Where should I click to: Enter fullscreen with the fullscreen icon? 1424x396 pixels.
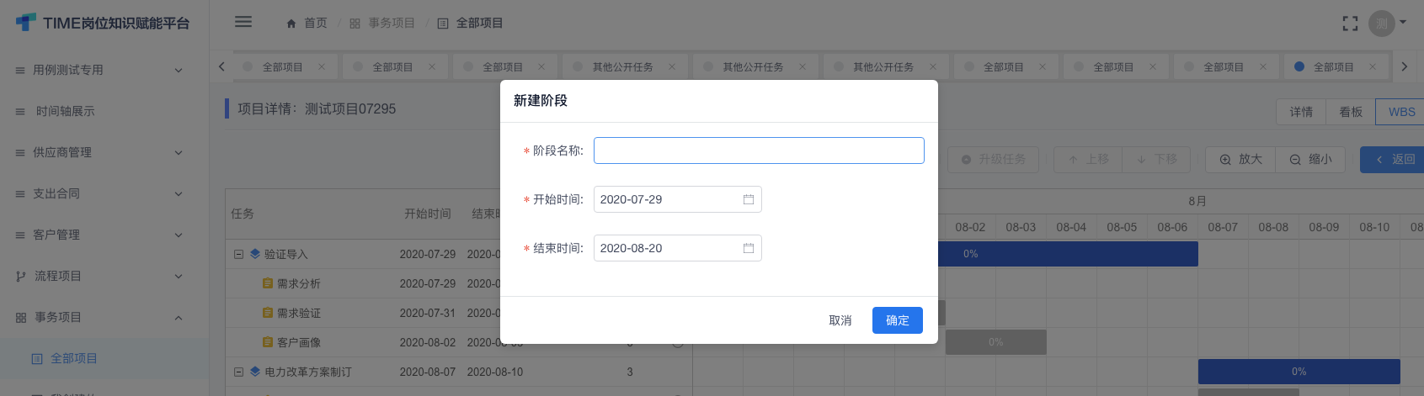tap(1350, 24)
